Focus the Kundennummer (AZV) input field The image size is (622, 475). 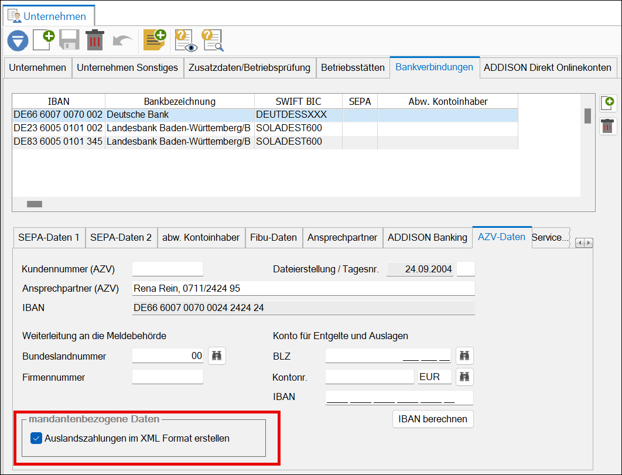coord(168,269)
